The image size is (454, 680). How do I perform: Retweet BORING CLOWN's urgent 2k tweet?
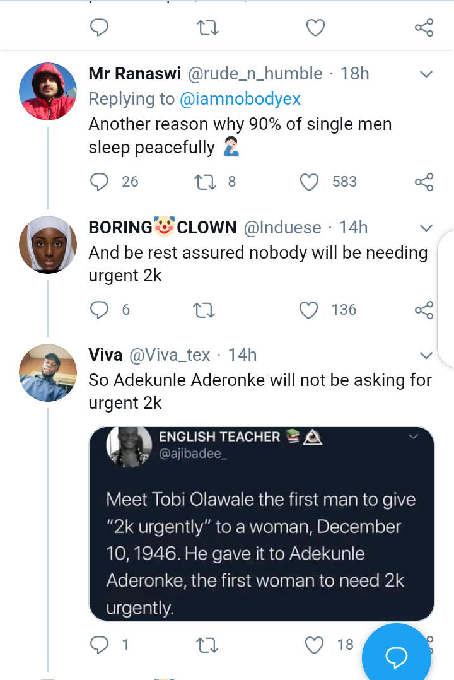click(x=204, y=310)
